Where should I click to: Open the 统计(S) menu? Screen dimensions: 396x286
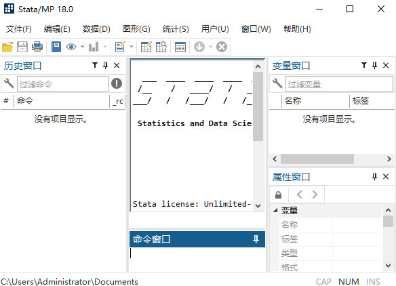click(176, 29)
